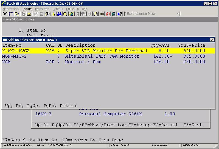
Task: Click Return in the navigation hint line
Action: 68,106
